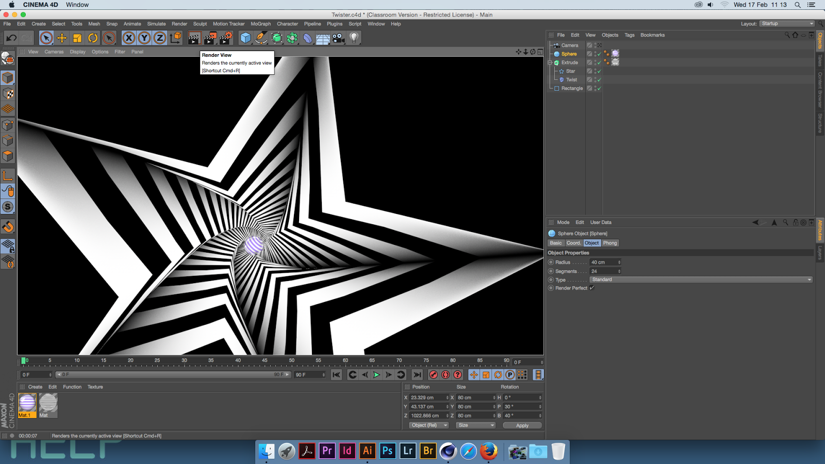
Task: Switch to Texture mode in left toolbar
Action: tap(8, 93)
